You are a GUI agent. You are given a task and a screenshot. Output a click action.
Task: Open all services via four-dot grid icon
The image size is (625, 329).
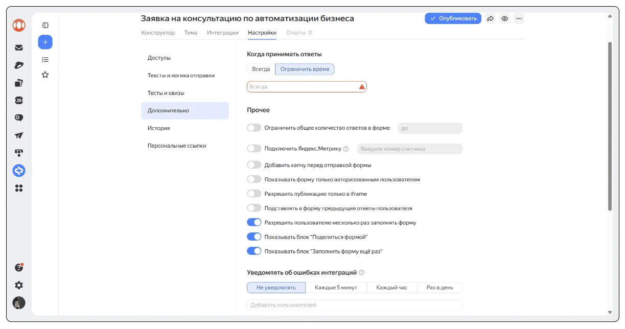point(19,188)
